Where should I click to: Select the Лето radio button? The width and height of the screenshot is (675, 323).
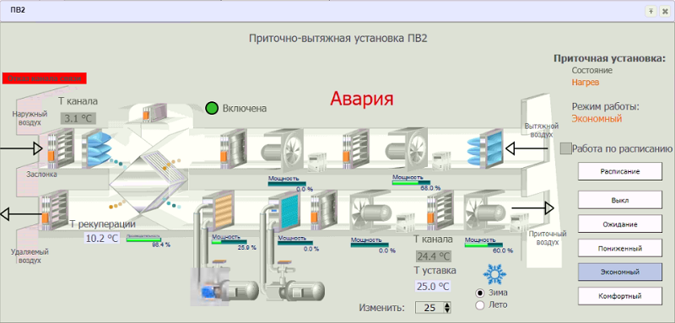(480, 305)
